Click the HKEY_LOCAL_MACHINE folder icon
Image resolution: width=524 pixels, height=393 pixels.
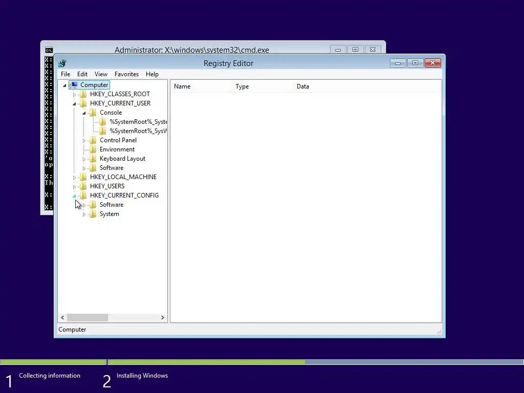(x=83, y=177)
